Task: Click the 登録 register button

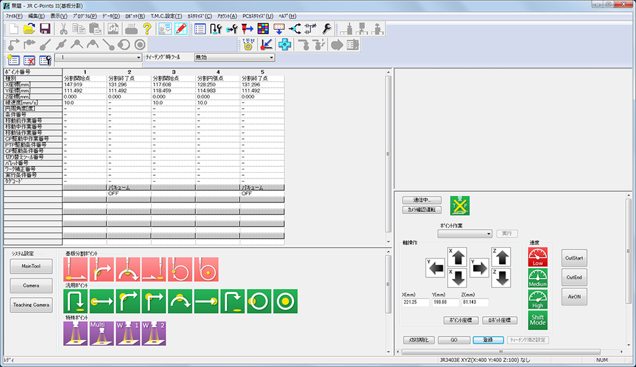Action: pos(488,340)
